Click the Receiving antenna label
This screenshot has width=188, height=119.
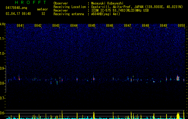(x=69, y=14)
